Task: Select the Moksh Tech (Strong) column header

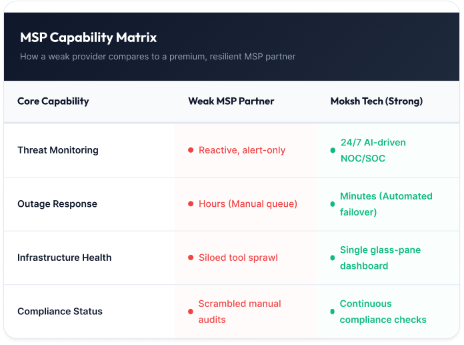Action: (377, 101)
